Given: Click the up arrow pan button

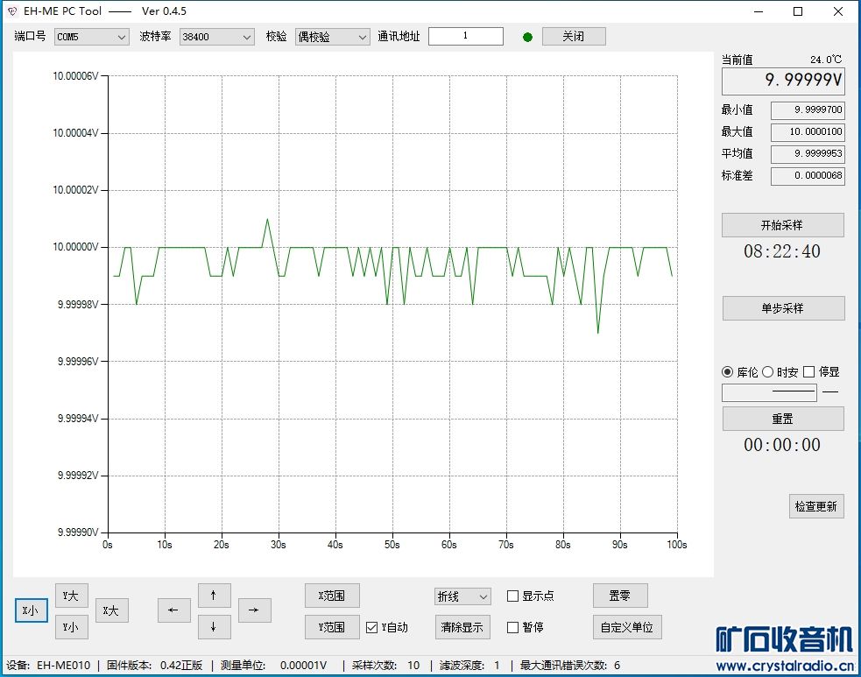Looking at the screenshot, I should click(214, 596).
